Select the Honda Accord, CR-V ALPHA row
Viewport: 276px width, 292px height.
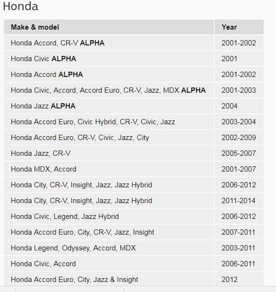click(134, 43)
